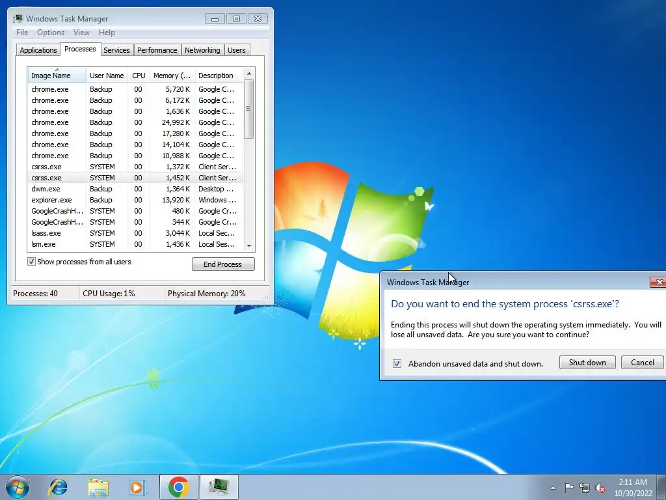The image size is (666, 500).
Task: Close the csrss.exe confirmation dialog
Action: point(658,282)
